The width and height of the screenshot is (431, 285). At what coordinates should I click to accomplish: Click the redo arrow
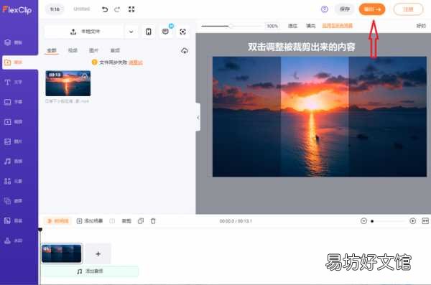click(x=117, y=9)
